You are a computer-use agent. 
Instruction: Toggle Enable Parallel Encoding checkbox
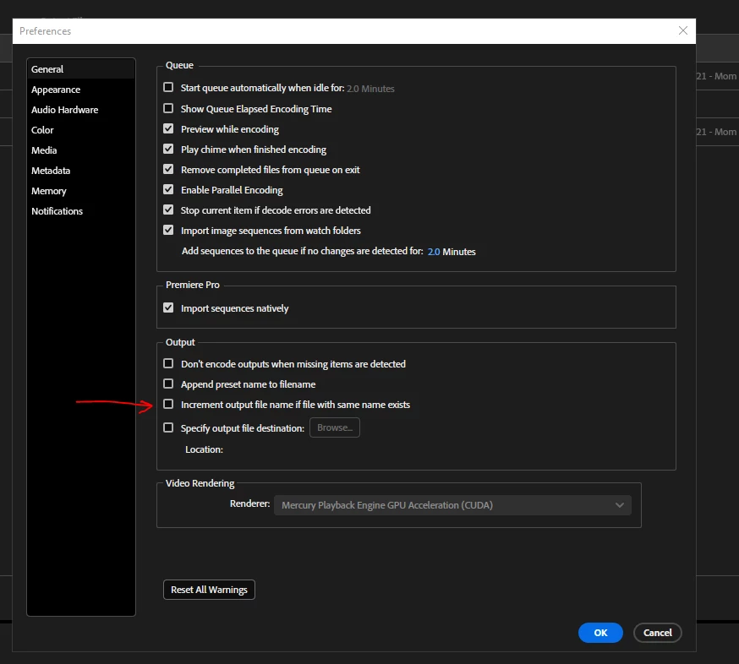[168, 189]
